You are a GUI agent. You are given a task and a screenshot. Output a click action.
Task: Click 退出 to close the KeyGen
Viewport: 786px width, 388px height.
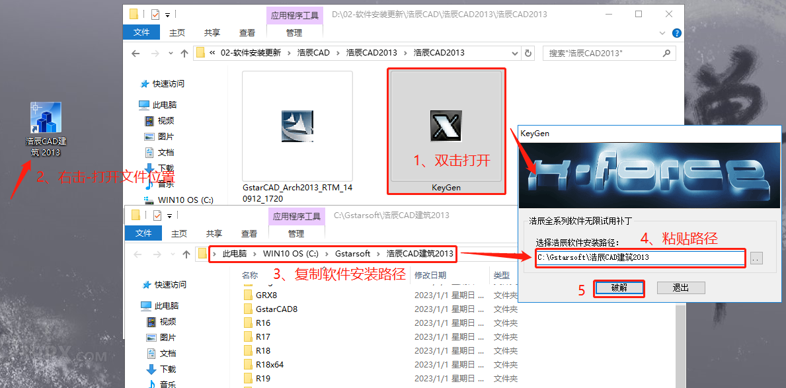pyautogui.click(x=680, y=288)
